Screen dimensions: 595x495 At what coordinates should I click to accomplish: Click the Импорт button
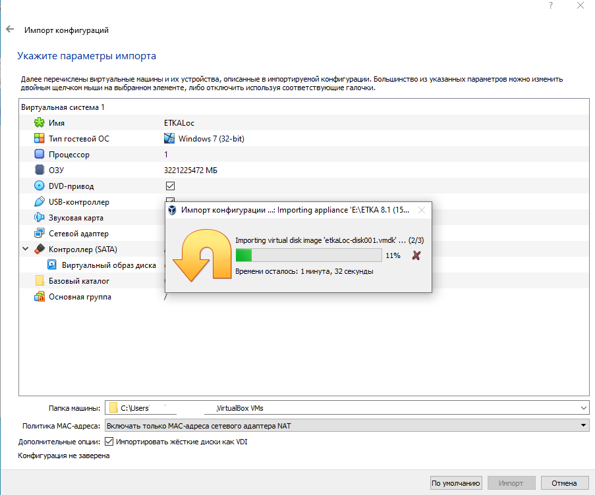click(x=511, y=483)
